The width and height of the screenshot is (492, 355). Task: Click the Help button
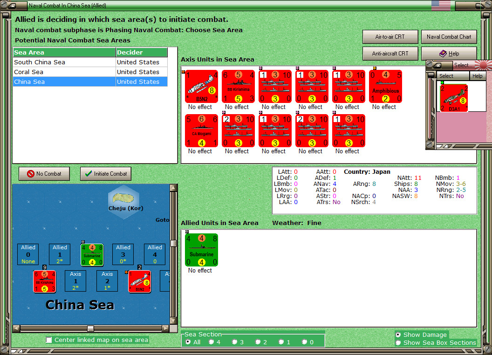point(449,54)
